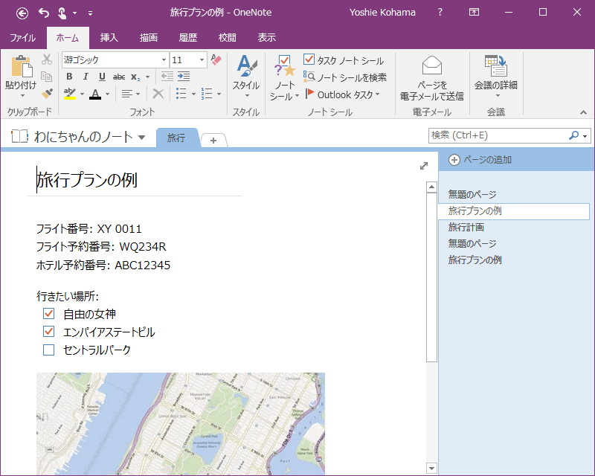Image resolution: width=595 pixels, height=476 pixels.
Task: Expand the page to full view
Action: pos(424,166)
